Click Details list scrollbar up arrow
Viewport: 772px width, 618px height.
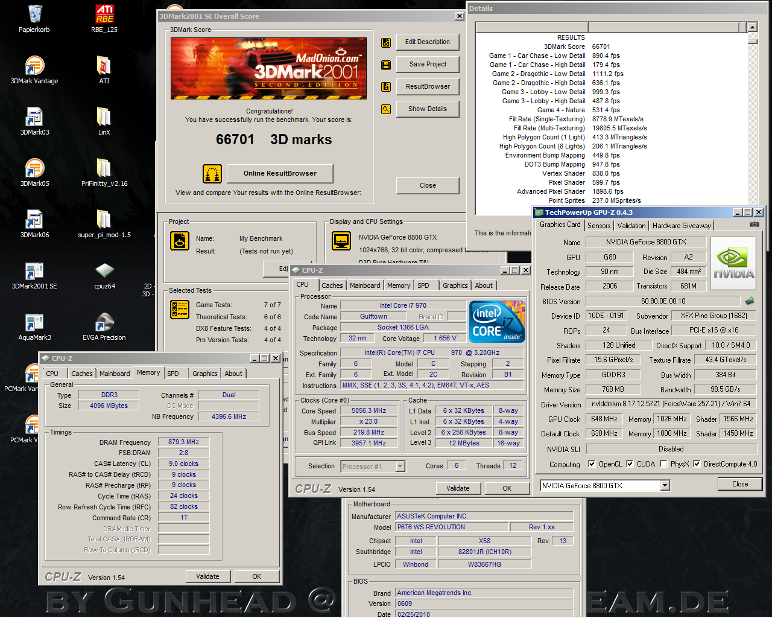pyautogui.click(x=752, y=27)
